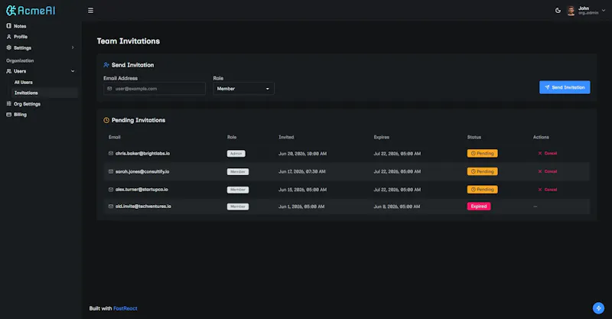
Task: Select email alex.turner@startupco.io
Action: coord(142,190)
